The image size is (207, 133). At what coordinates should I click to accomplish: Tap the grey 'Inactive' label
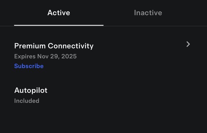coord(148,13)
